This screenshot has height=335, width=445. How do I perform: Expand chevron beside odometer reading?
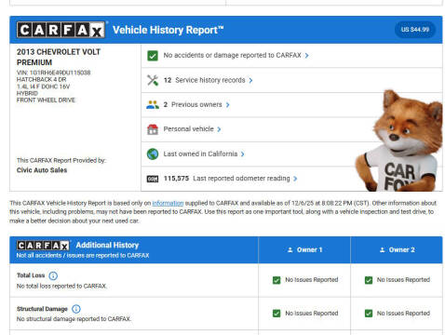coord(295,179)
